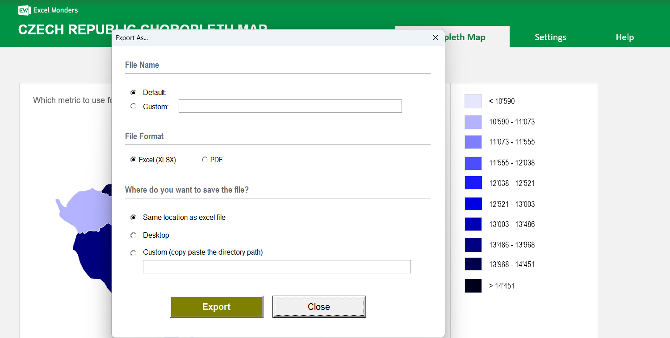Open the Settings tab

[x=550, y=37]
